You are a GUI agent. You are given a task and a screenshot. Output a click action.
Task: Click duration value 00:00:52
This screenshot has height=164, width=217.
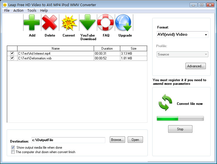pyautogui.click(x=101, y=58)
